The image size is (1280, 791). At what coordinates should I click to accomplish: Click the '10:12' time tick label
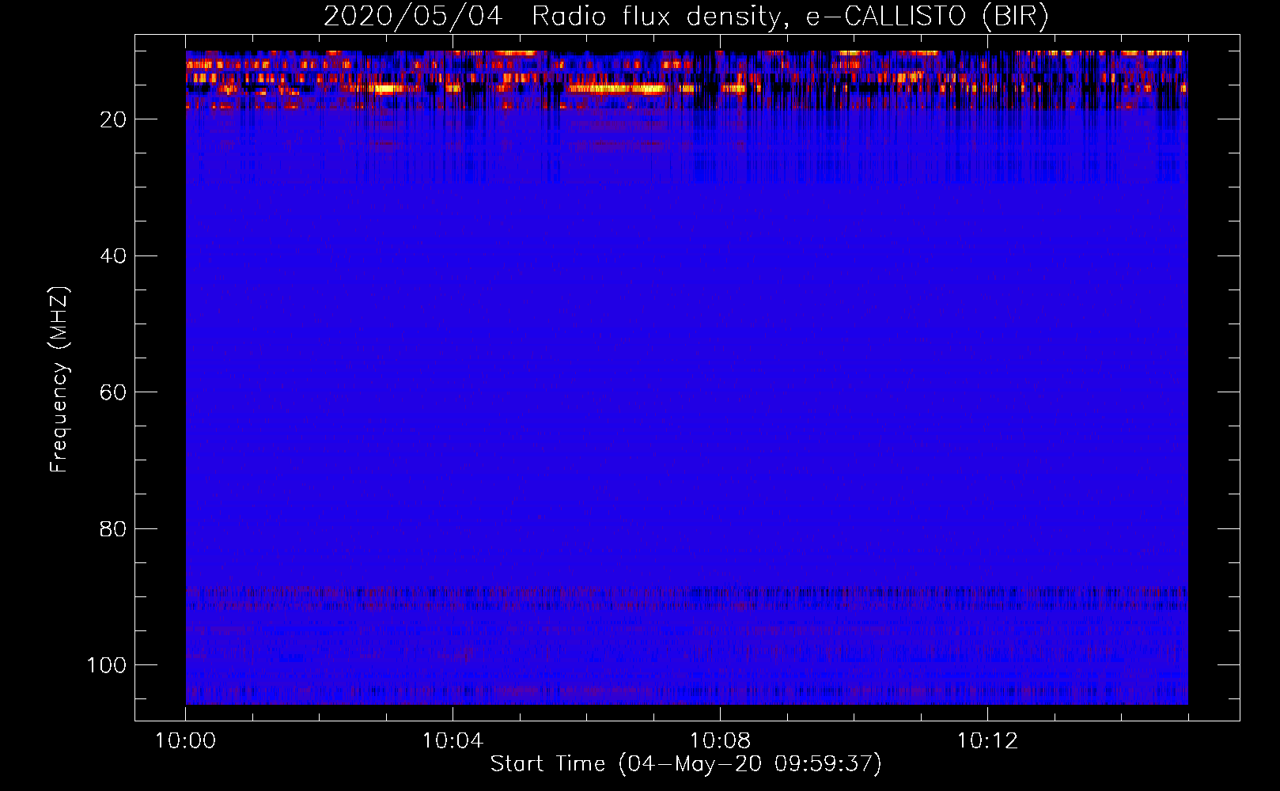click(987, 741)
